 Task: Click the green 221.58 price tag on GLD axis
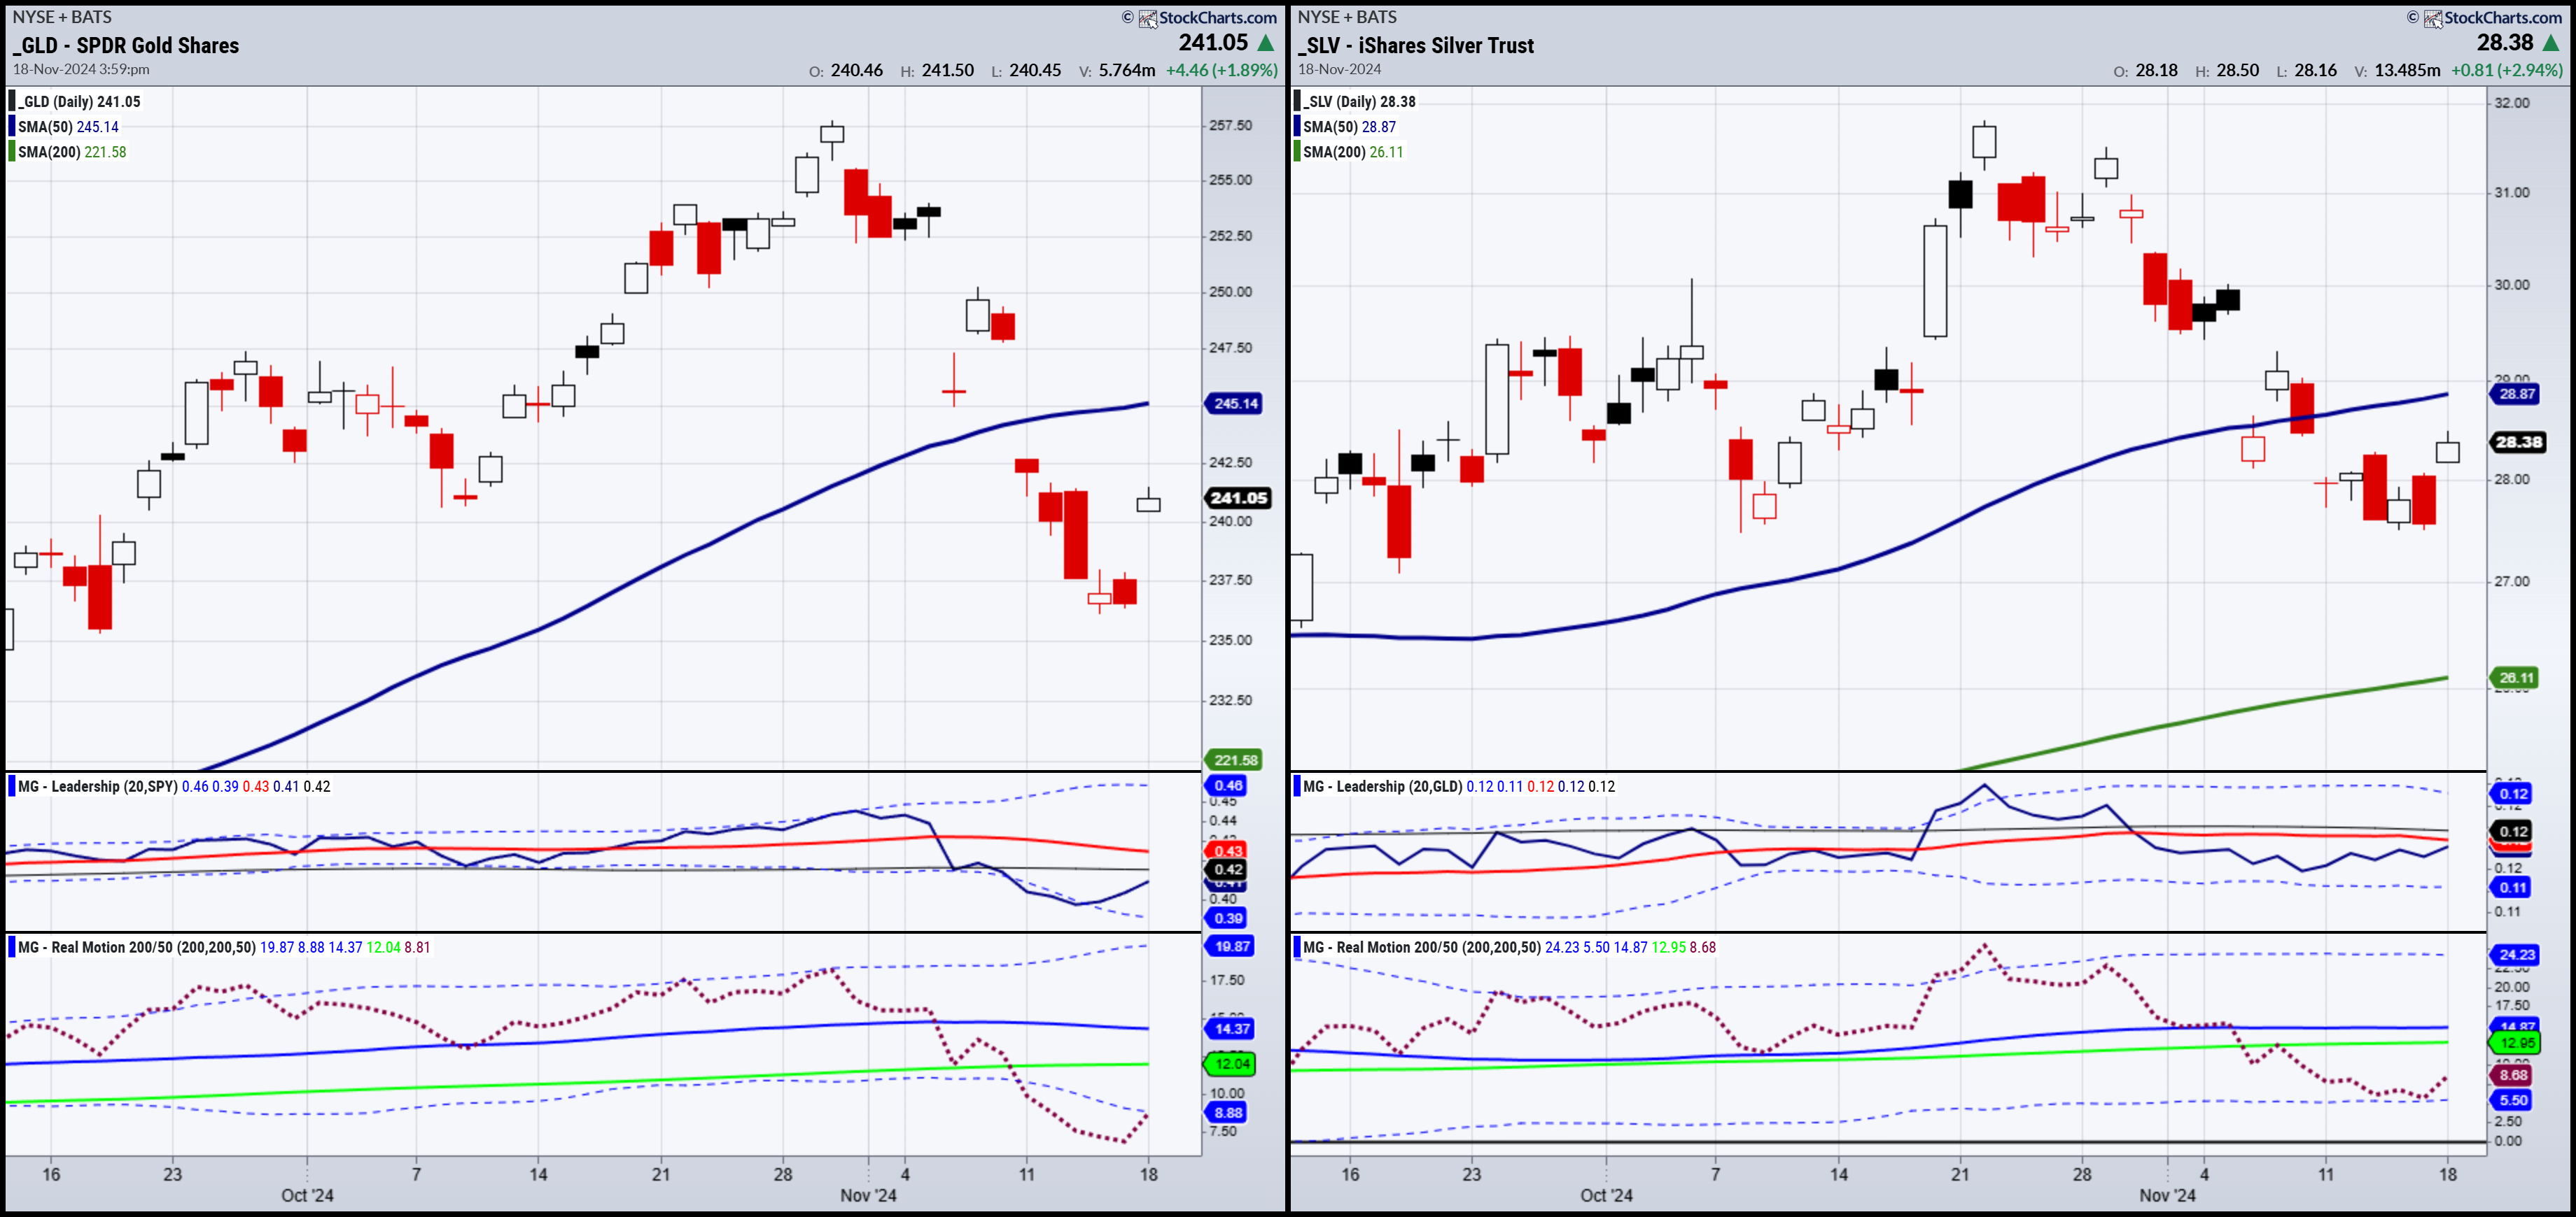point(1235,760)
